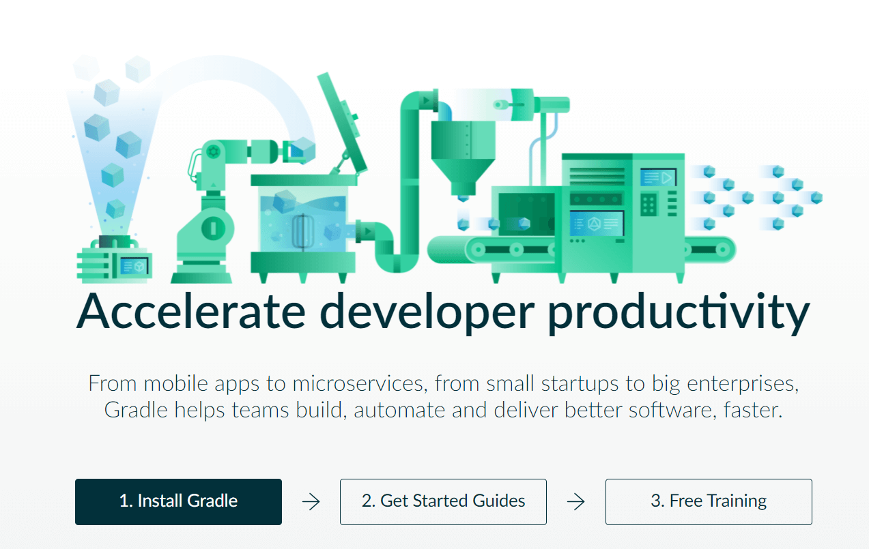
Task: Open the "2. Get Started Guides" button
Action: [443, 501]
